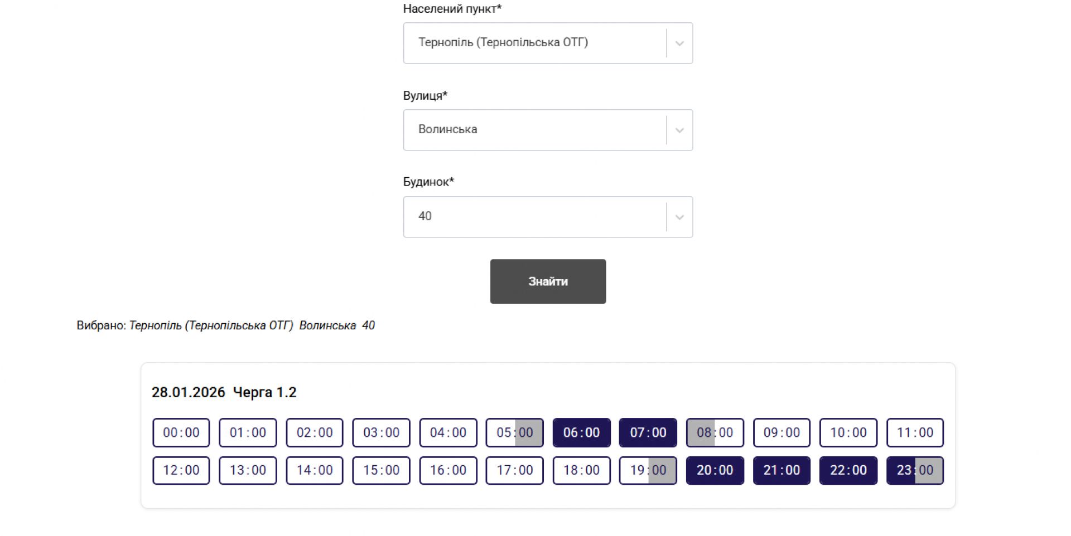
Task: Expand the Населений пункт dropdown chevron
Action: [679, 43]
